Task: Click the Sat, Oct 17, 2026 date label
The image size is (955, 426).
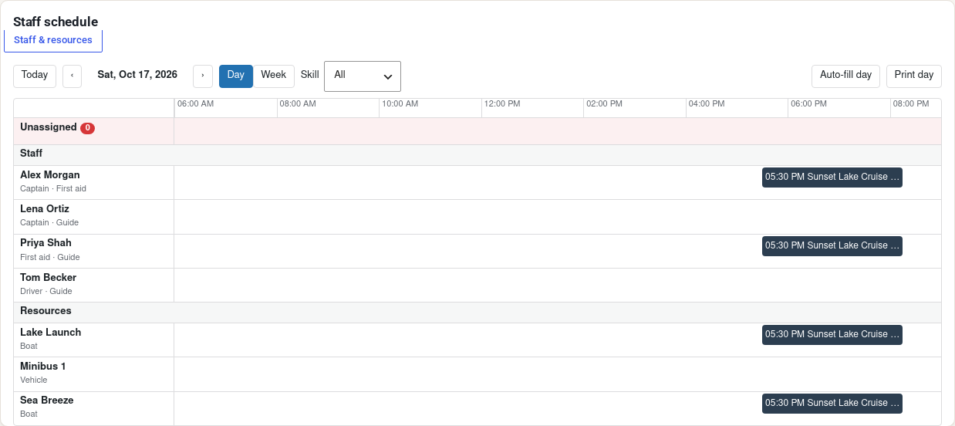Action: [137, 76]
